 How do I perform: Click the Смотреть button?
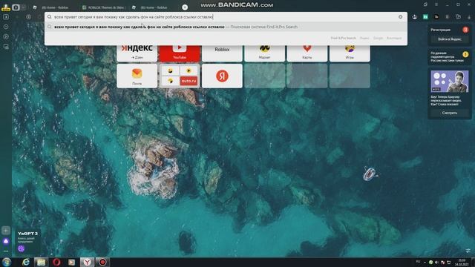[x=450, y=113]
